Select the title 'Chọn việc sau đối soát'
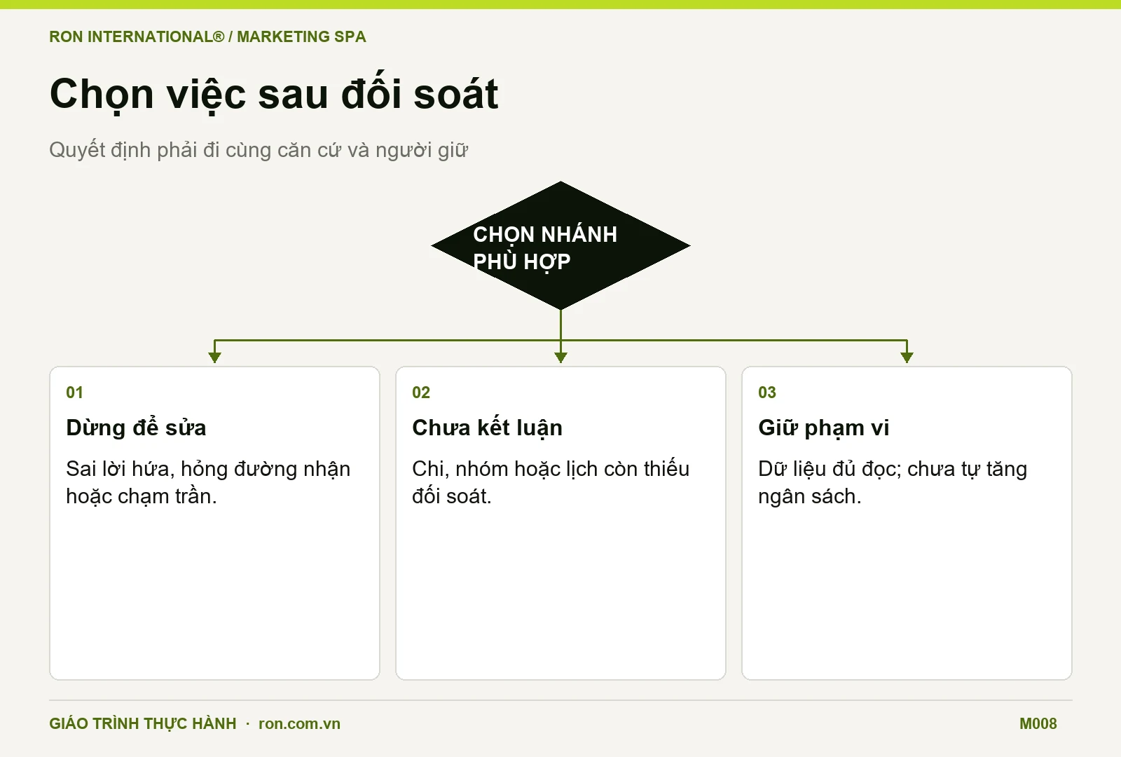The image size is (1121, 757). [274, 93]
